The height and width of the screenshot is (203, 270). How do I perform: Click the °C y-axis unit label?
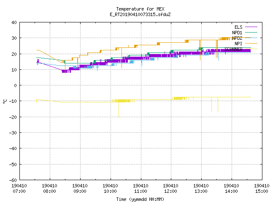tap(5, 101)
